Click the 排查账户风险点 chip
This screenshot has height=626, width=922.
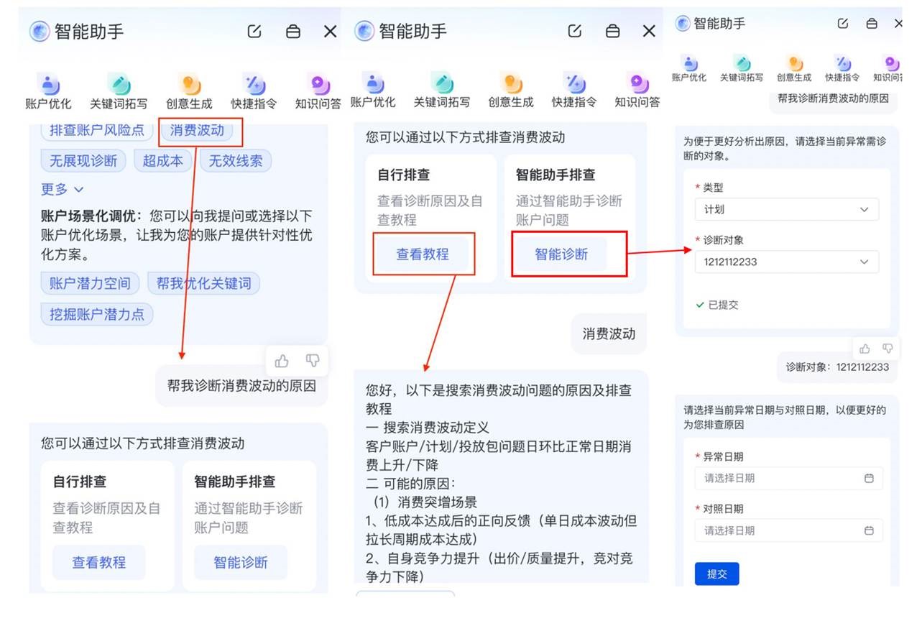(97, 130)
